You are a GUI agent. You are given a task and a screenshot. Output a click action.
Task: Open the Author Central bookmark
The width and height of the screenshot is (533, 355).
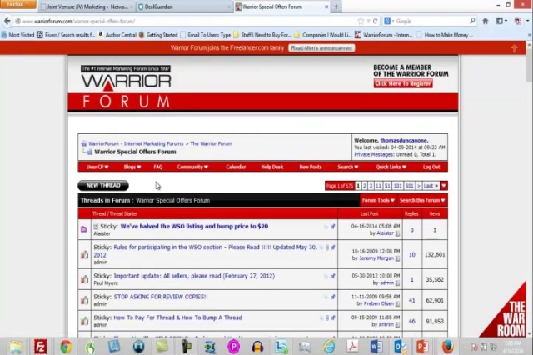point(117,35)
